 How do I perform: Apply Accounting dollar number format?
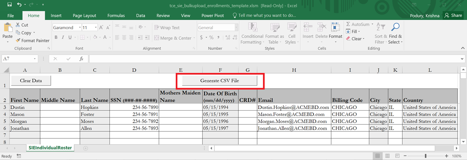point(201,37)
